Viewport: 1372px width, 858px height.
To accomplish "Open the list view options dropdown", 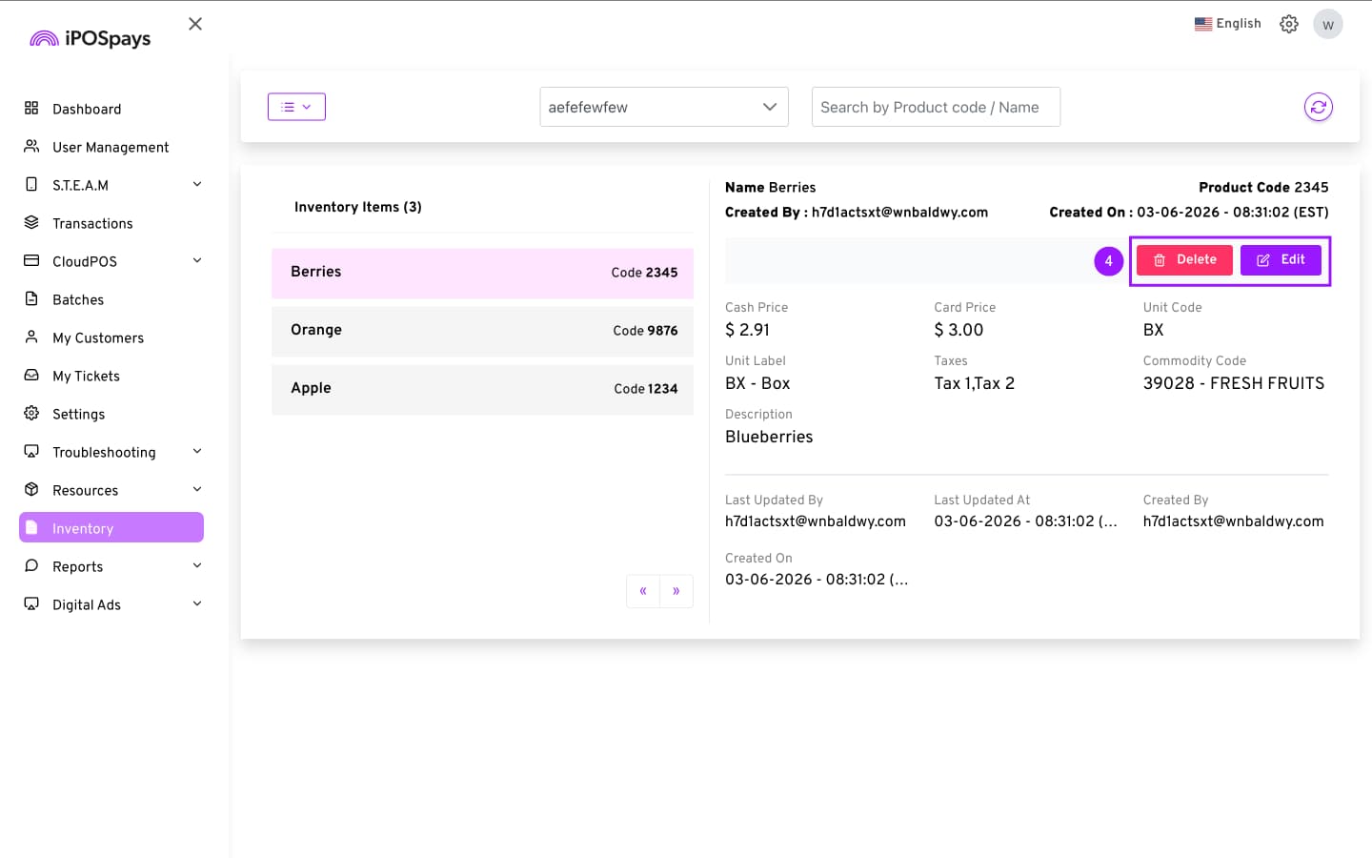I will (x=296, y=107).
